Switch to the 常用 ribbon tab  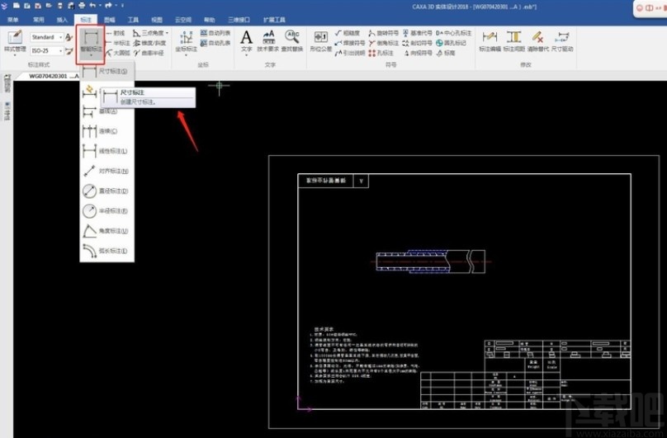coord(39,20)
